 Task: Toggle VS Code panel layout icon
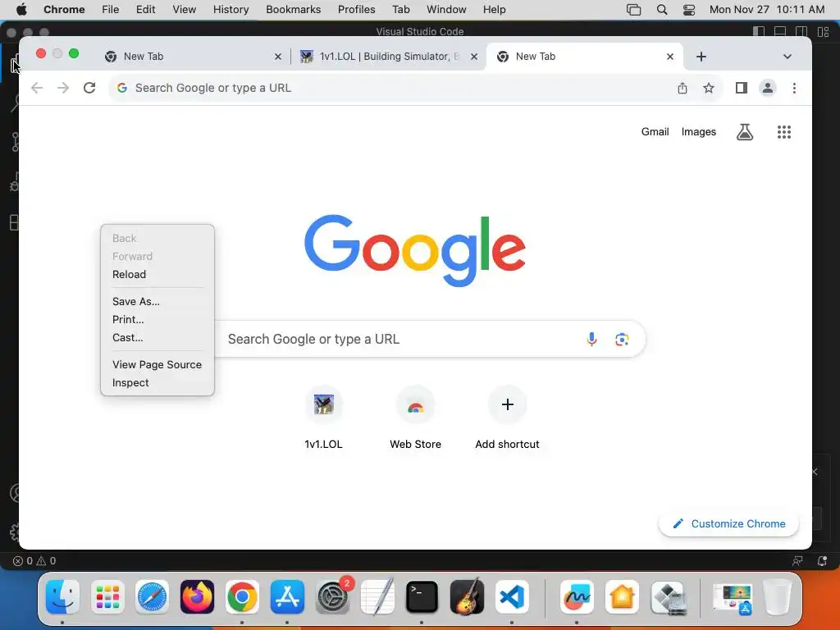pos(781,32)
